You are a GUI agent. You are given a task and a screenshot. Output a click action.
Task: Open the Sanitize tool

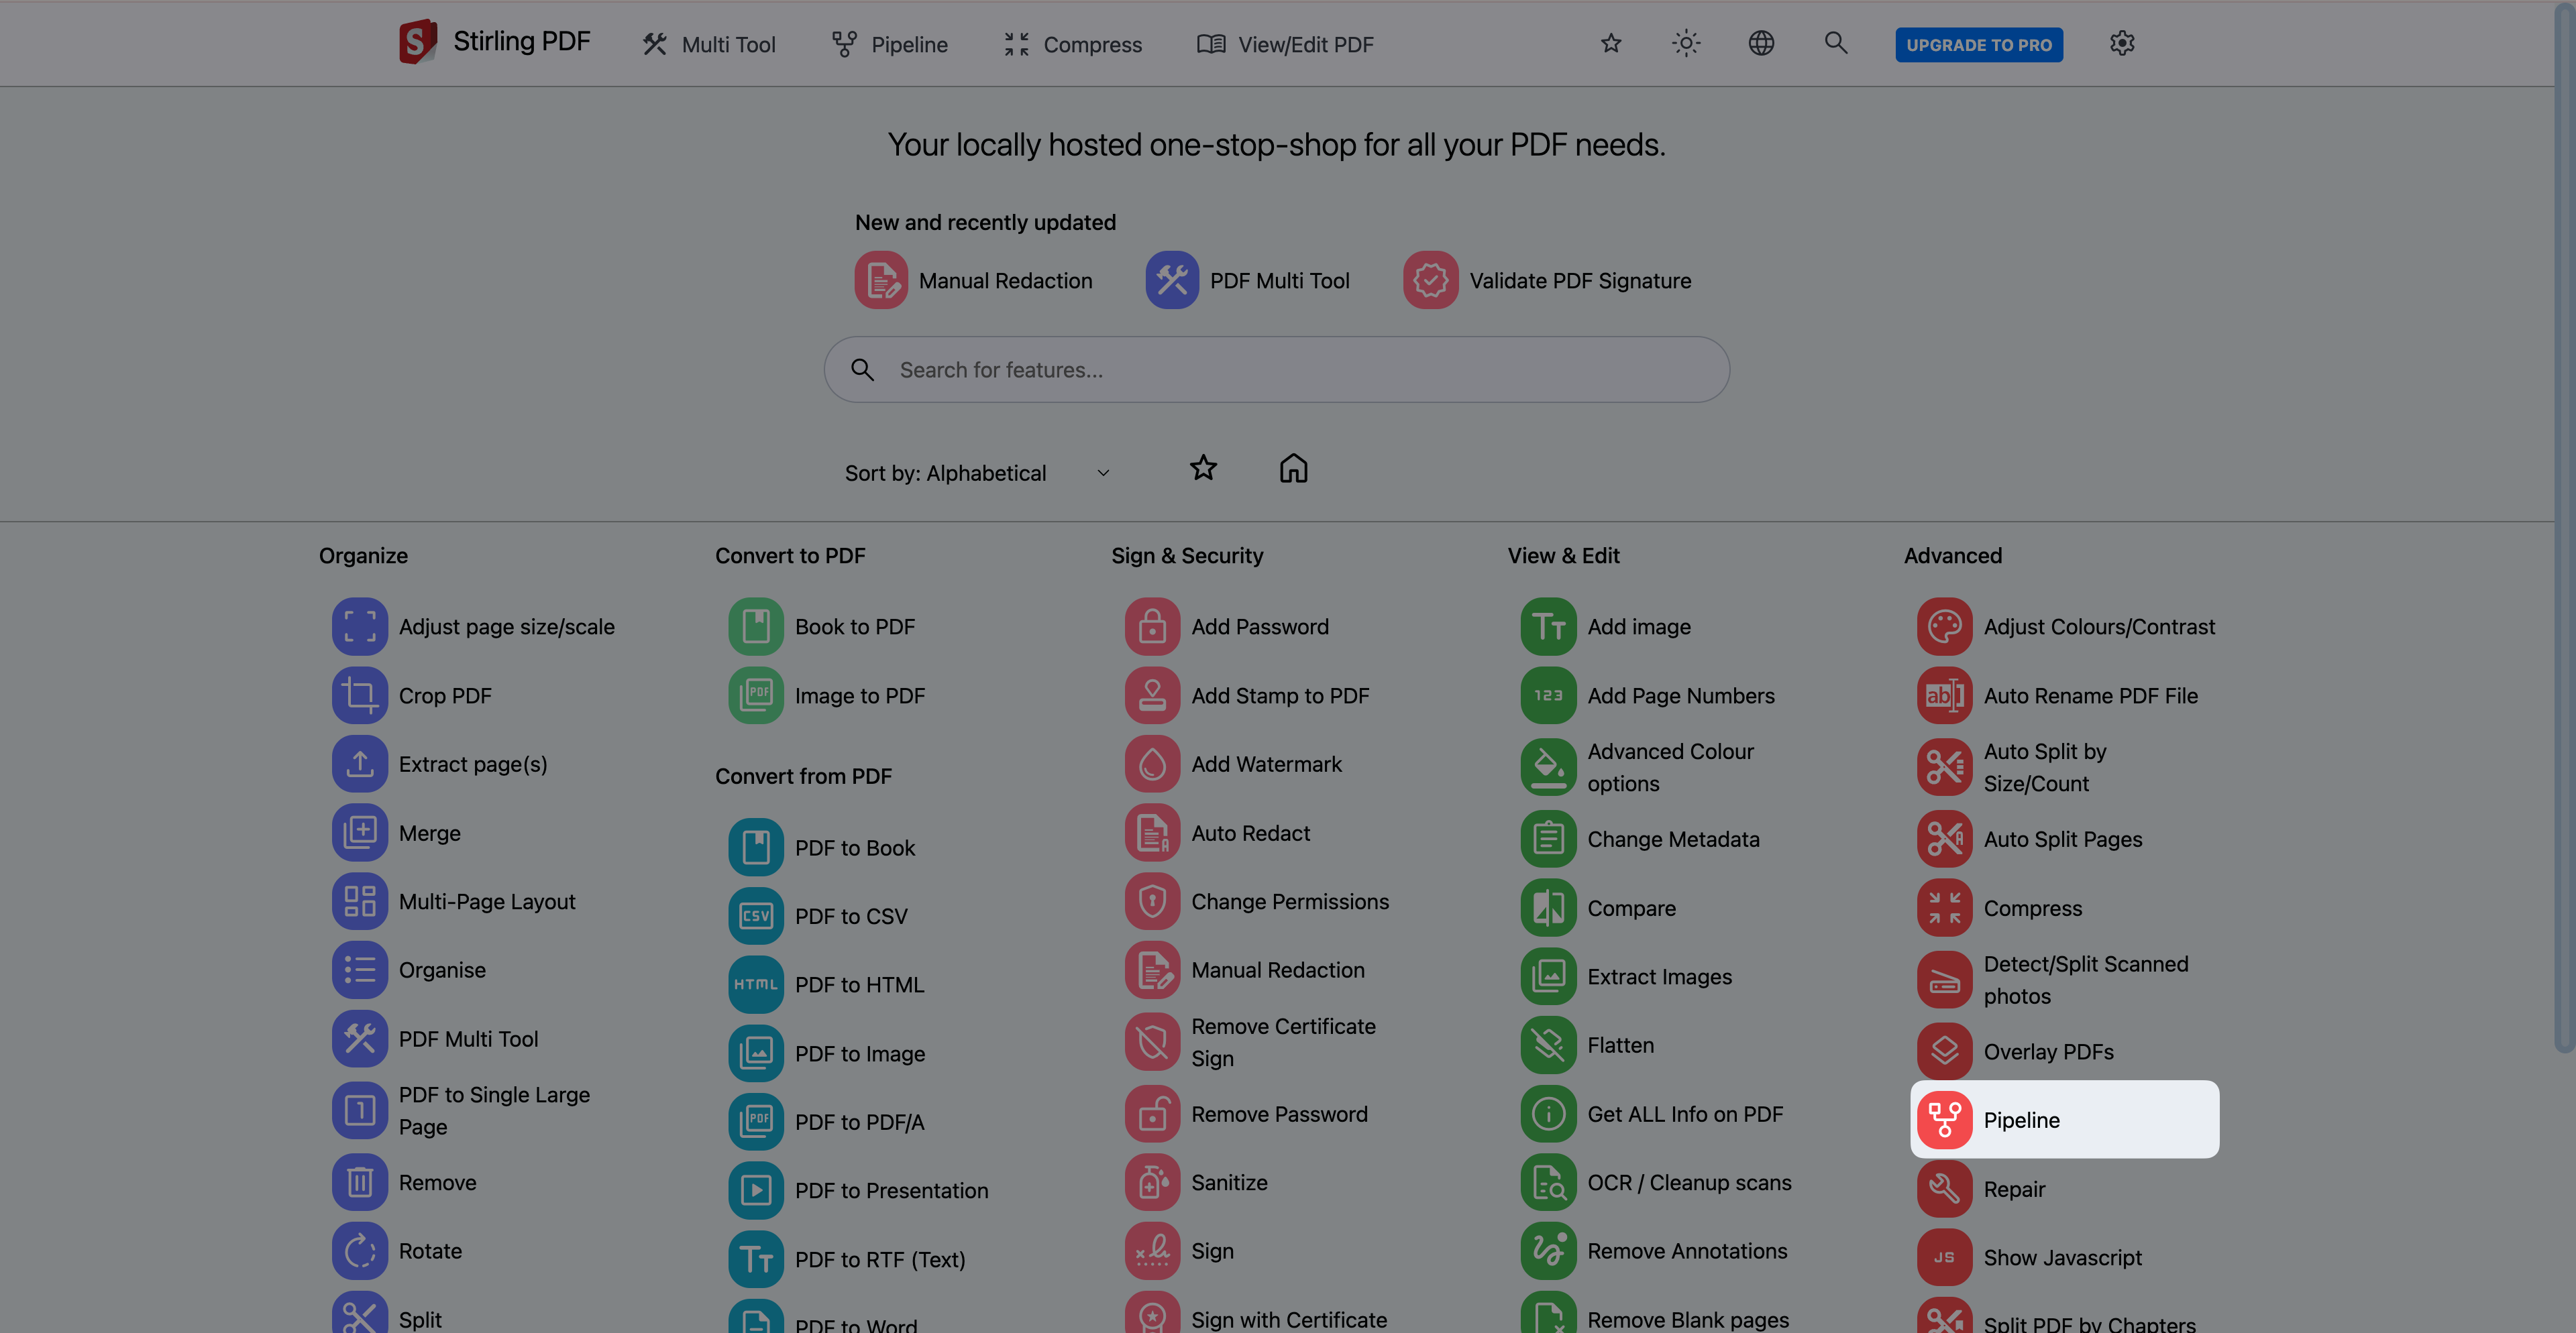(1229, 1182)
